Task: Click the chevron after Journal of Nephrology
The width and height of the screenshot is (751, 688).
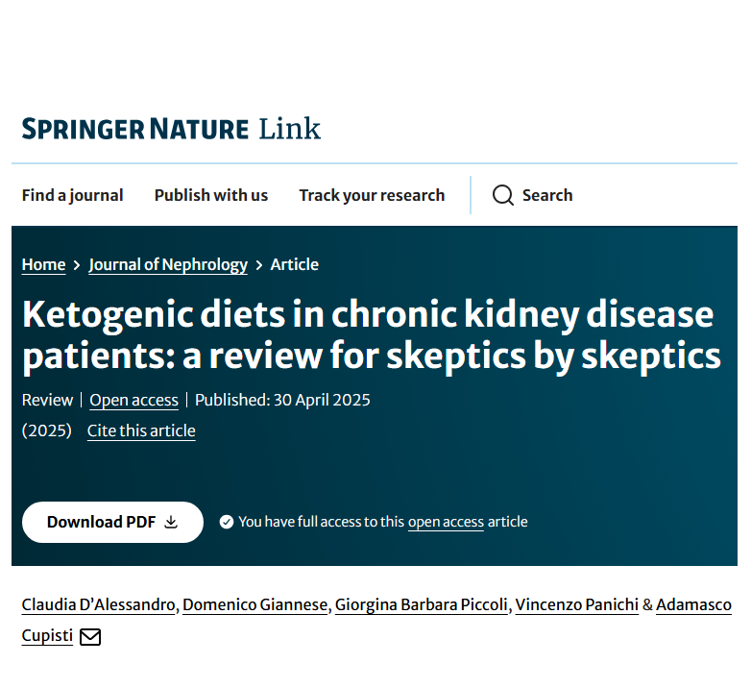Action: (258, 265)
